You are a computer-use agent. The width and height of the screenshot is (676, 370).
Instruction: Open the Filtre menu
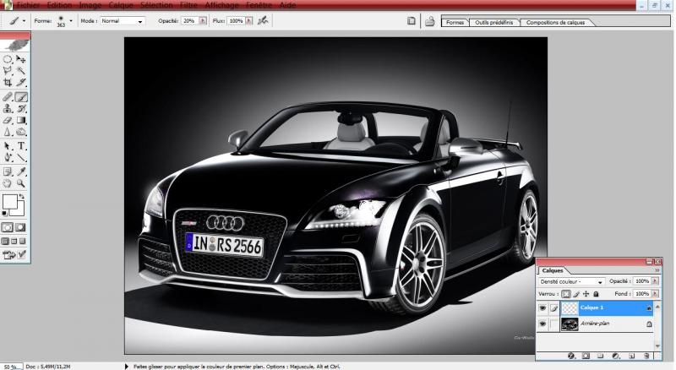point(188,5)
